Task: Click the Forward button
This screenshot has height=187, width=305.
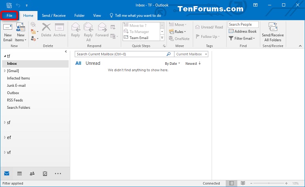Action: [x=102, y=30]
